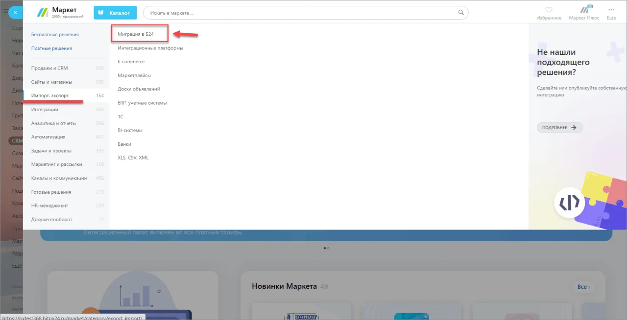Click the 164 count beside Импорт, экспорт
627x320 pixels.
100,95
